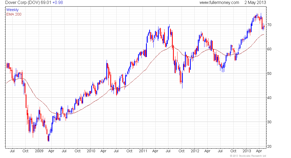291x158 pixels.
Task: Click the +0.98 price change value
Action: click(x=57, y=3)
